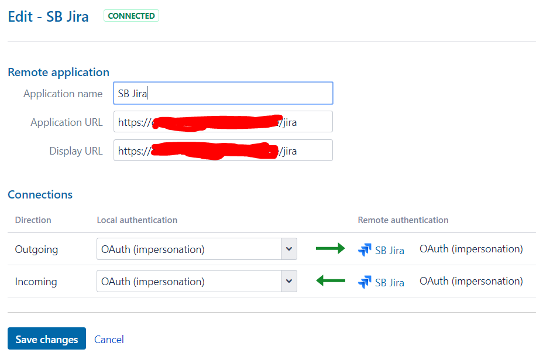The height and width of the screenshot is (356, 536).
Task: Click the Outgoing direction label
Action: [x=36, y=249]
